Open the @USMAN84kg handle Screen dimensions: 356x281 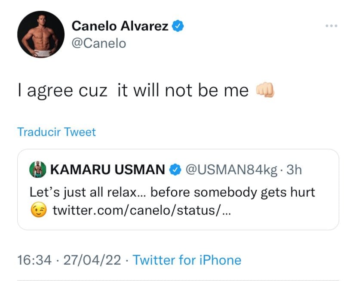[231, 170]
